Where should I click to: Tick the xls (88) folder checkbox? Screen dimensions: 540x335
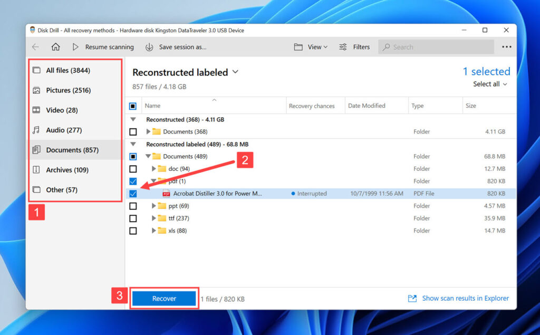click(133, 231)
